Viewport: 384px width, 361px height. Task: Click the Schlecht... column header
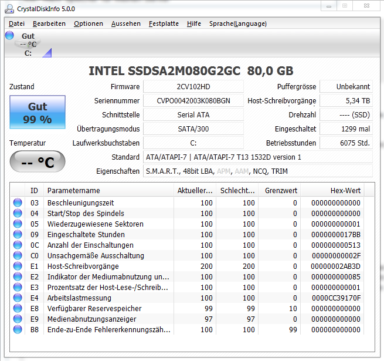point(237,190)
